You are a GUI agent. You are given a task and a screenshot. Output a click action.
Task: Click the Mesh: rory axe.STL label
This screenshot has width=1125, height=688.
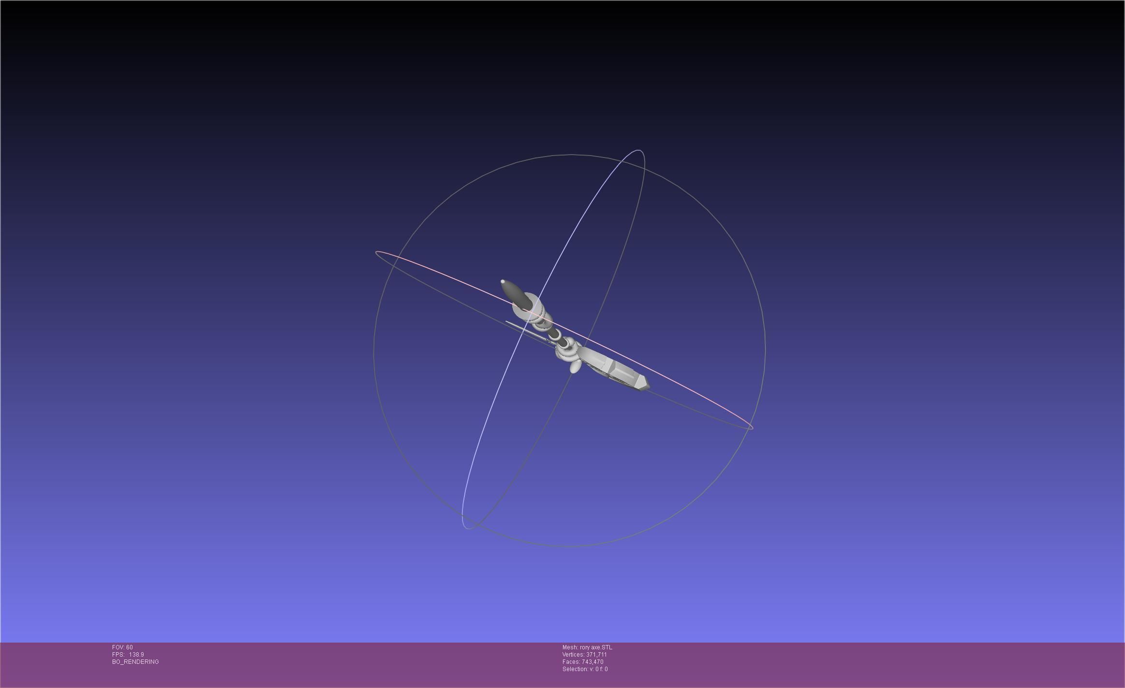click(587, 647)
